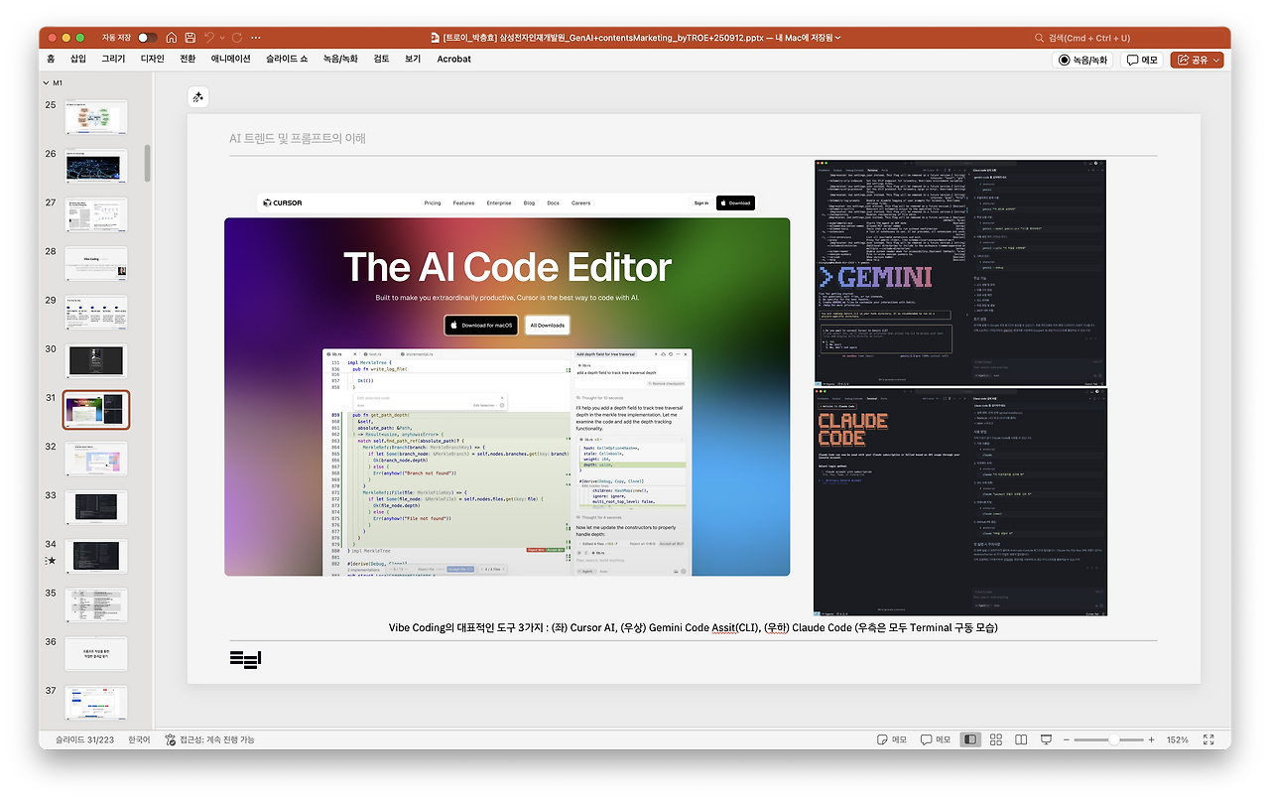Open the 접근성 accessibility checker in status bar
Image resolution: width=1270 pixels, height=801 pixels.
(210, 739)
